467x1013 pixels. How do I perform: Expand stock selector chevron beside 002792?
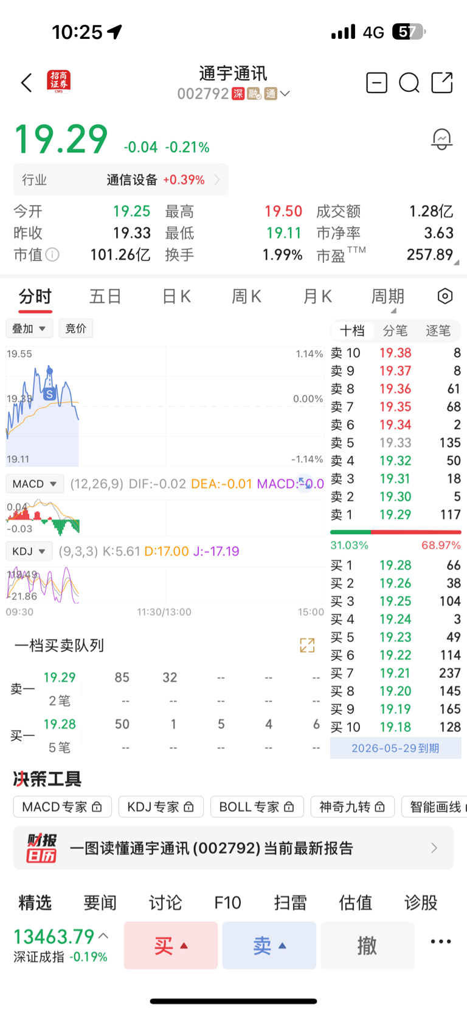click(x=285, y=94)
